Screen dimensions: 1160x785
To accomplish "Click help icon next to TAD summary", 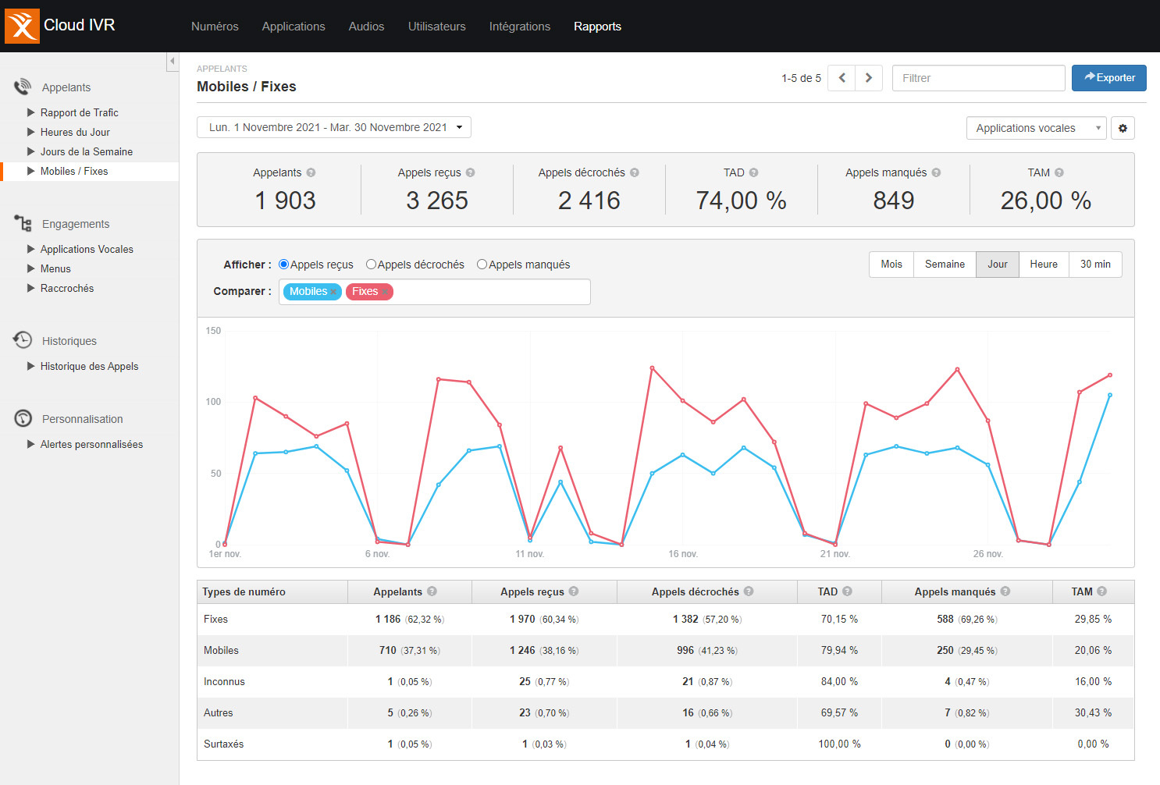I will coord(753,172).
